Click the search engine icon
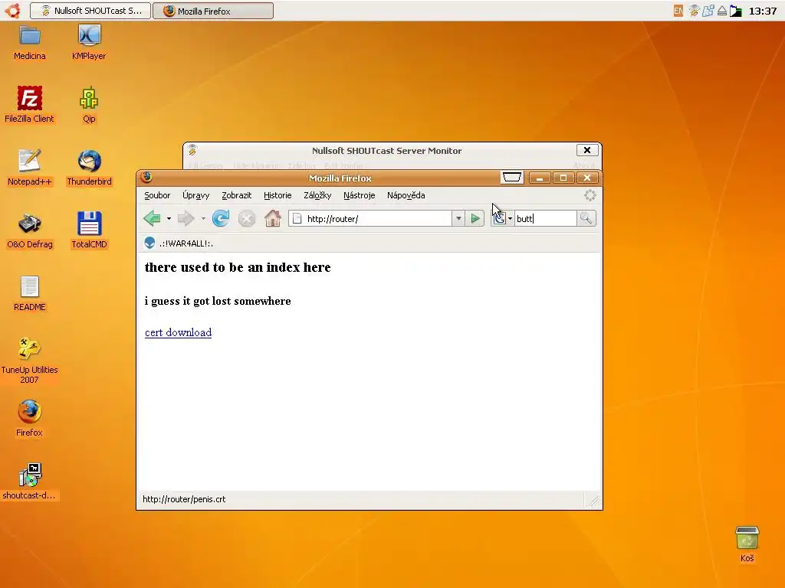The image size is (785, 588). tap(499, 218)
